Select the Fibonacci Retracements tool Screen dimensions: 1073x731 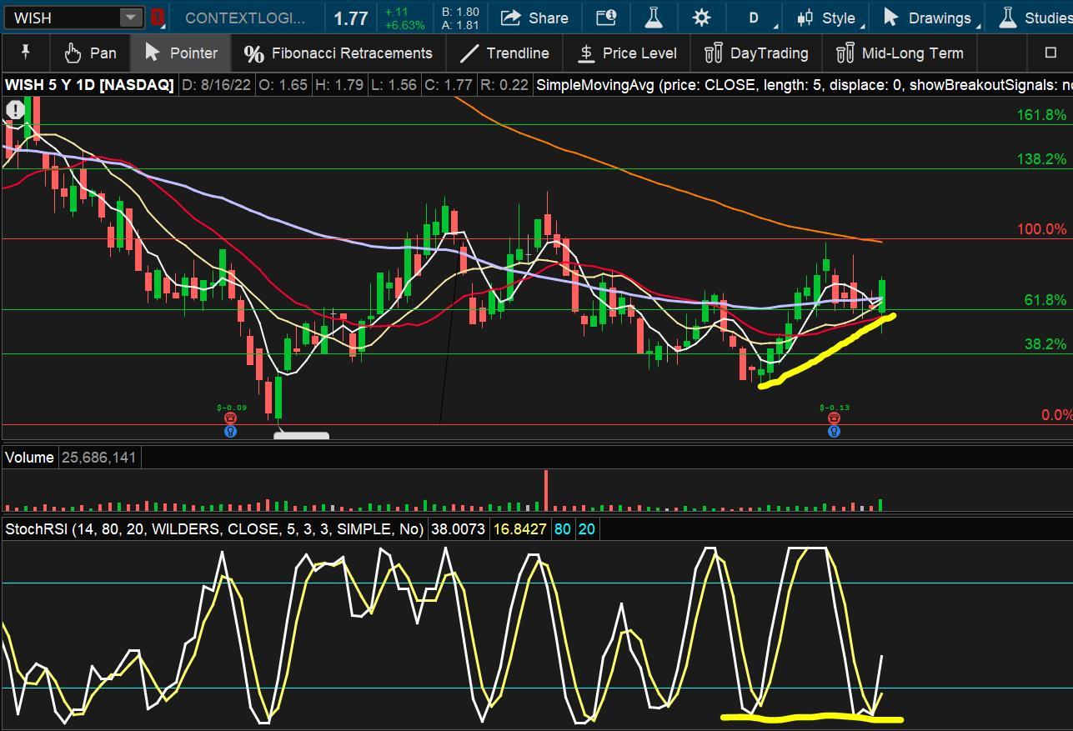pos(338,53)
